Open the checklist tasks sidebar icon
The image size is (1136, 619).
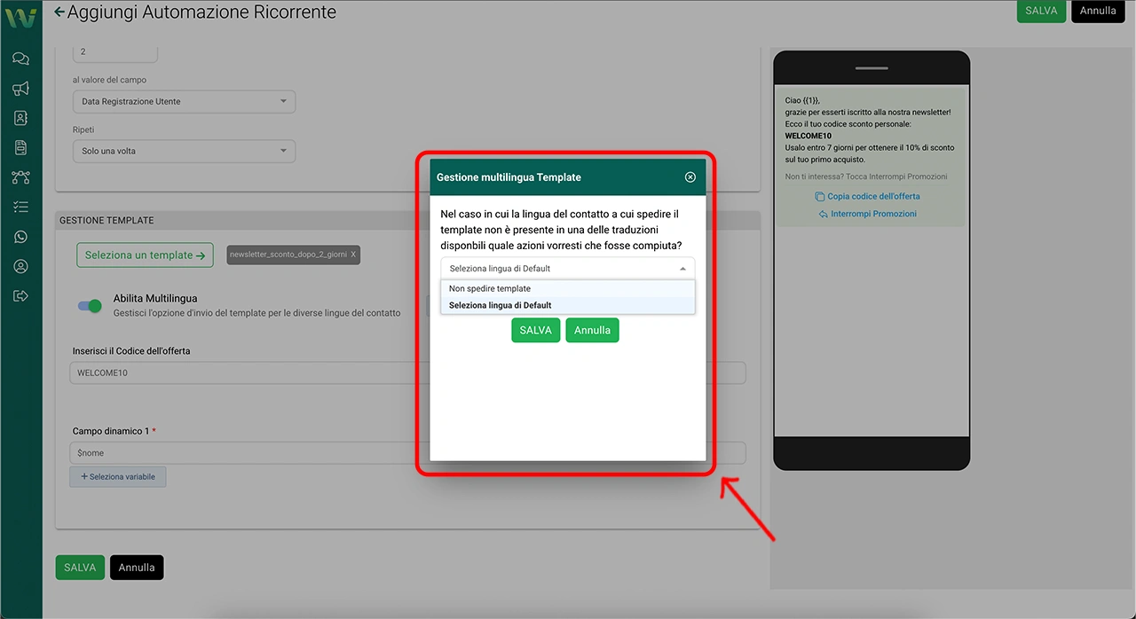[x=20, y=207]
